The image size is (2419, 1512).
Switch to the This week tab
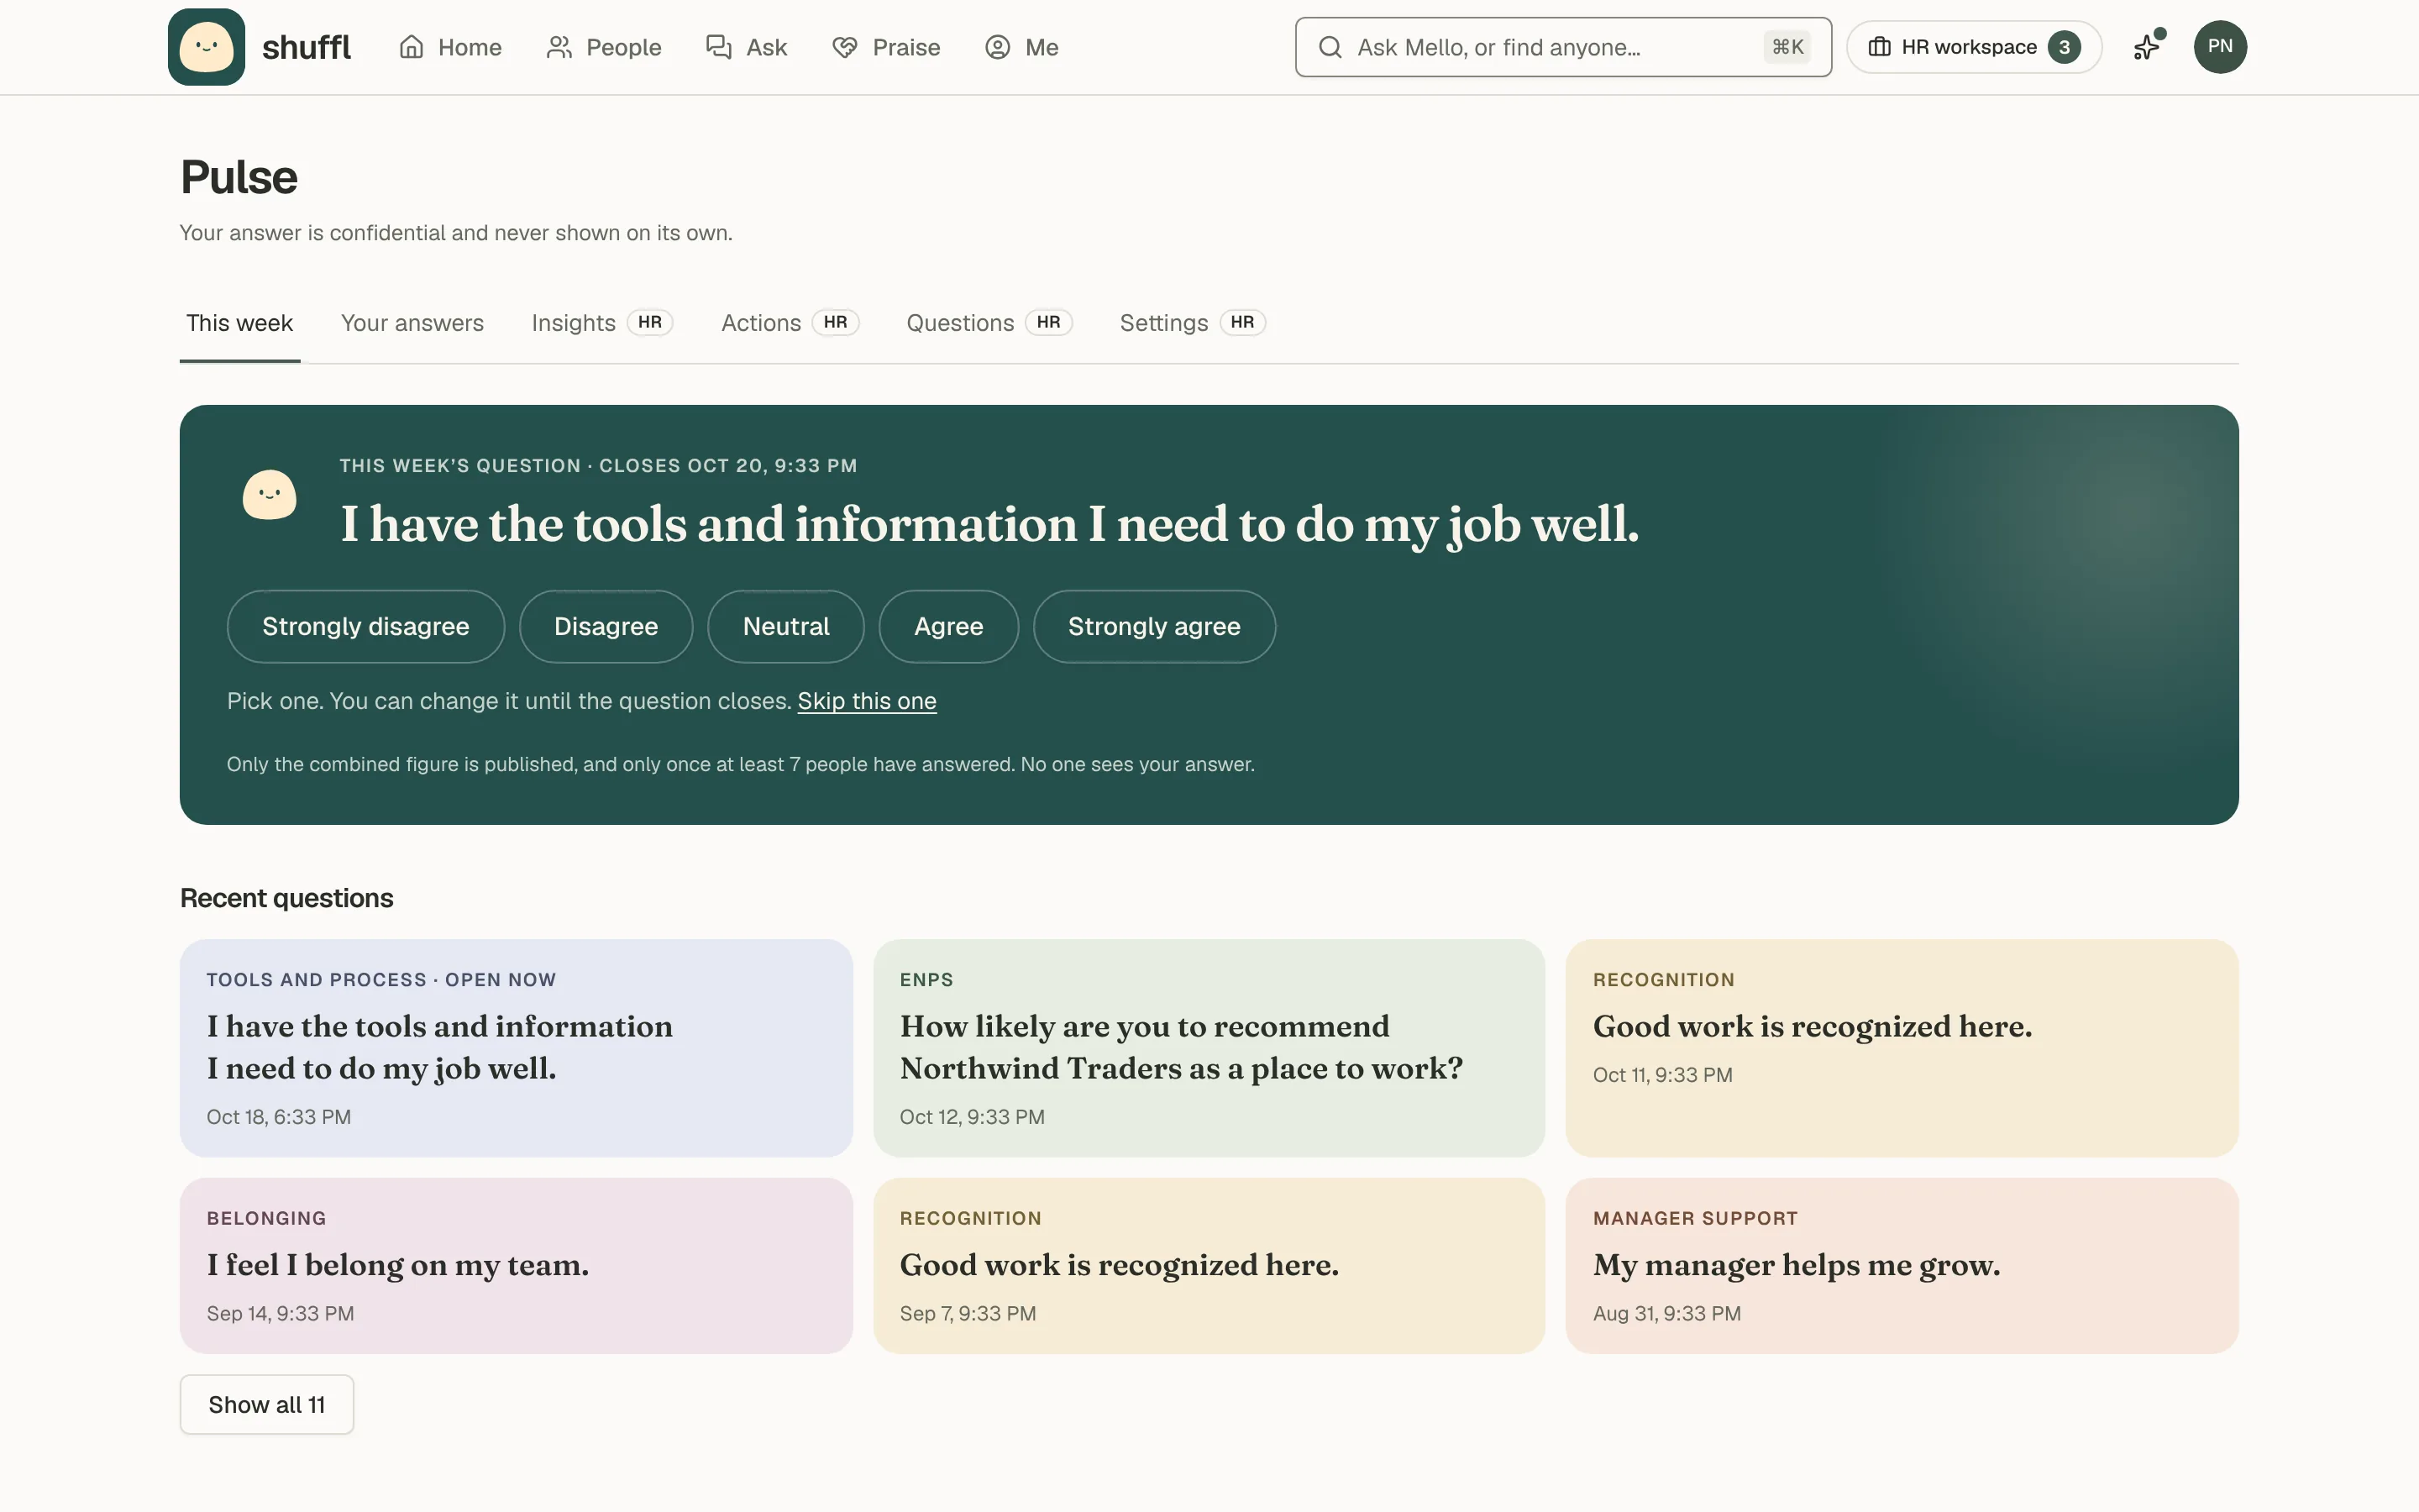(x=239, y=323)
